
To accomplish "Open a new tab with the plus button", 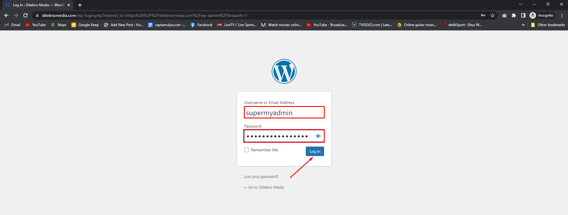I will coord(80,5).
